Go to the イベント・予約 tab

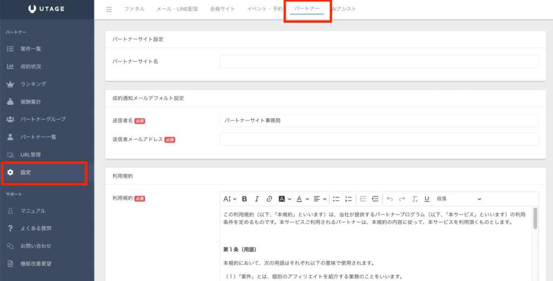pos(265,9)
